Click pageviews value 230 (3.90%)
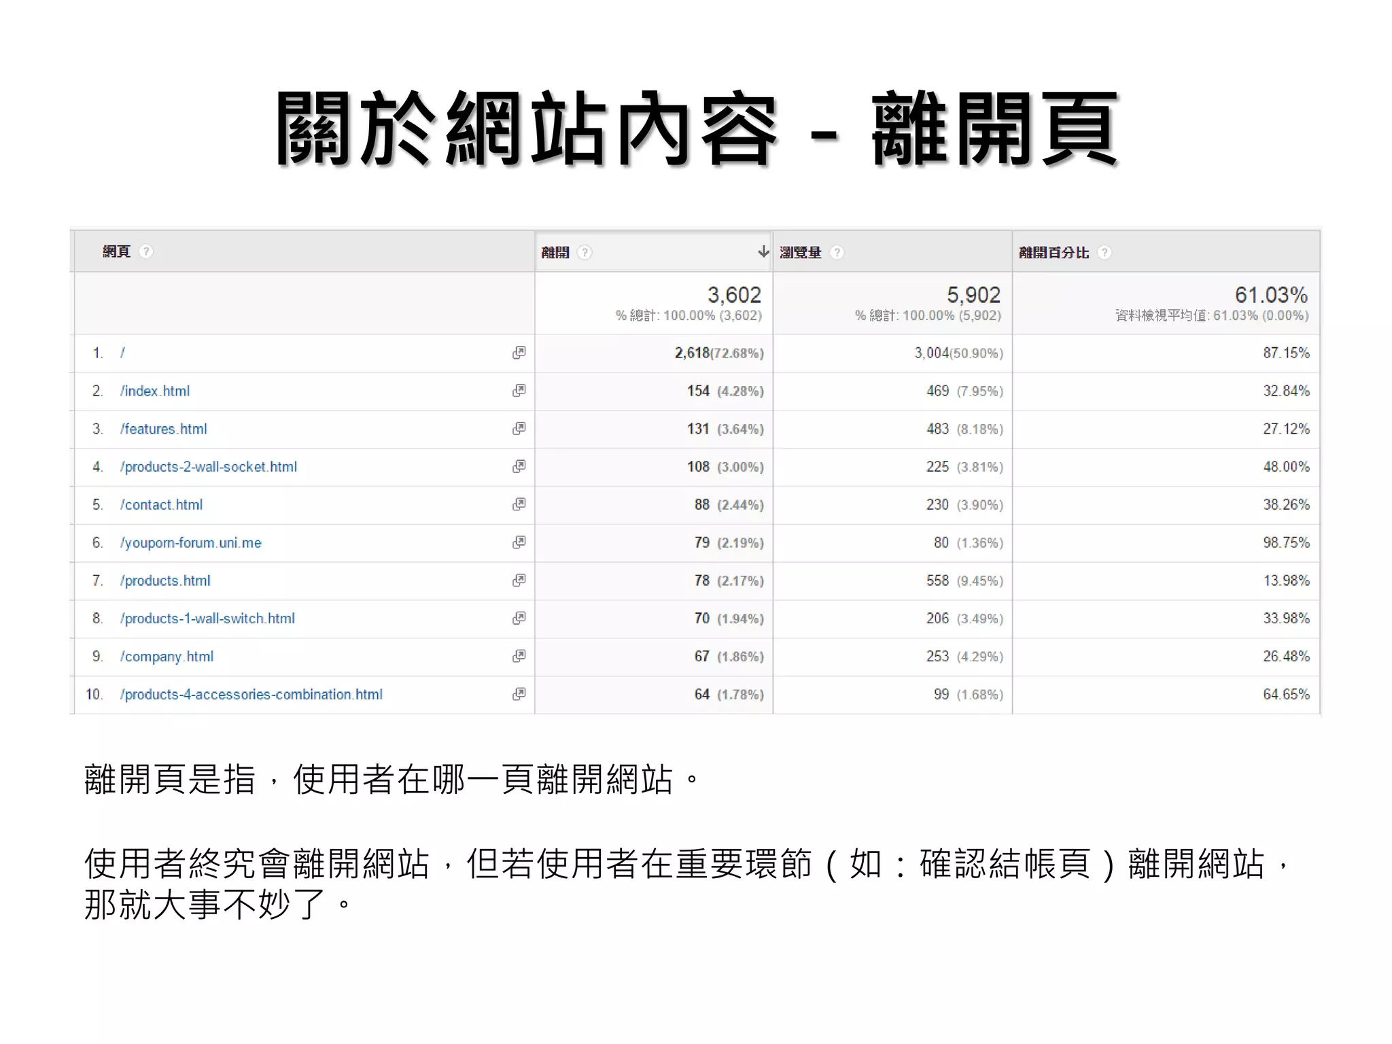 (964, 504)
